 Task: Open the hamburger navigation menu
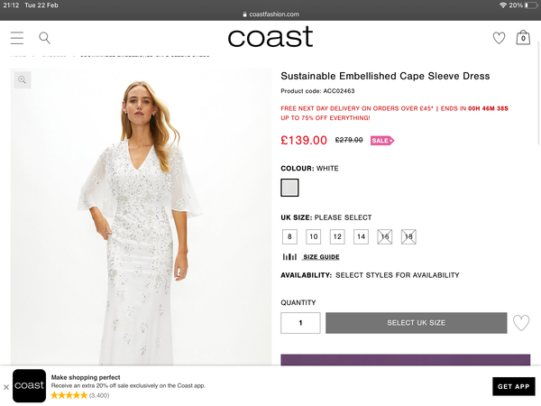click(x=17, y=38)
